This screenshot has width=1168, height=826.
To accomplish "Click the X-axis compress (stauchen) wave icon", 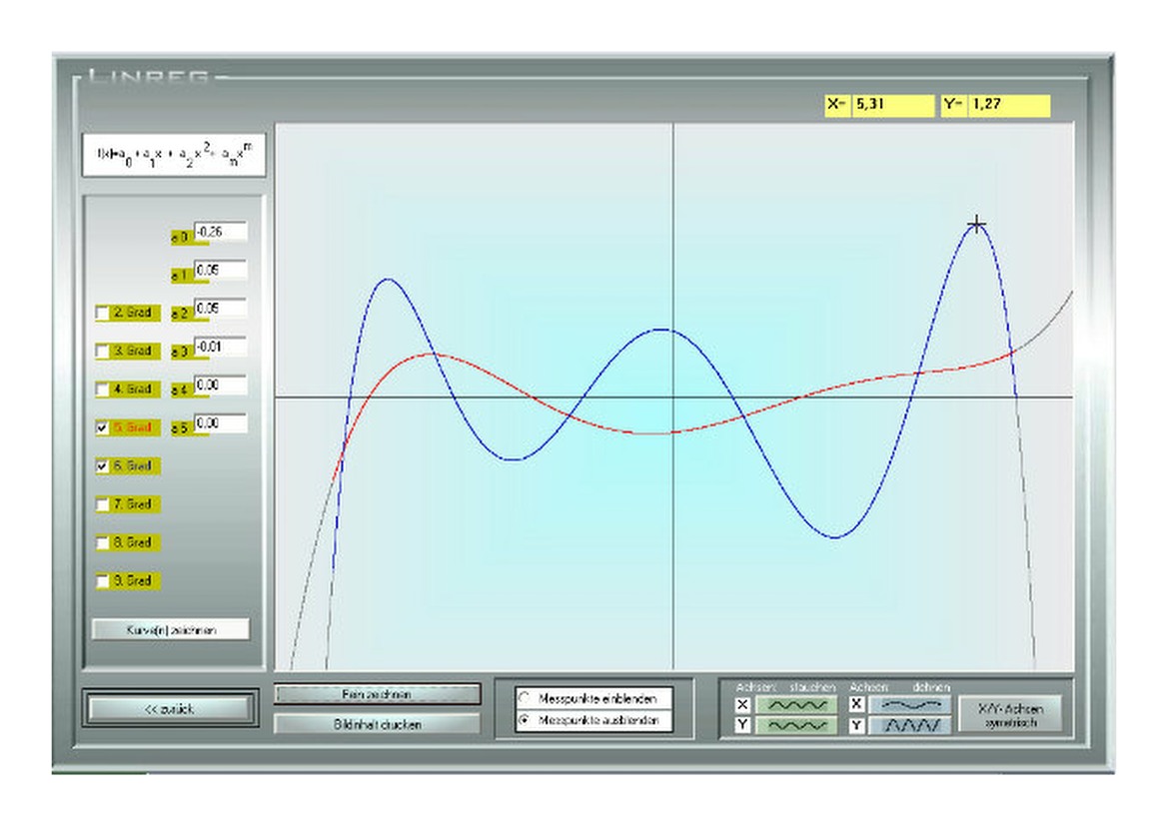I will coord(795,705).
